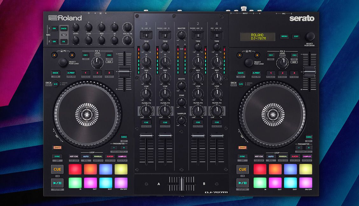The height and width of the screenshot is (206, 359).
Task: Click the SAMPLER level knob on the mixer
Action: 182,120
